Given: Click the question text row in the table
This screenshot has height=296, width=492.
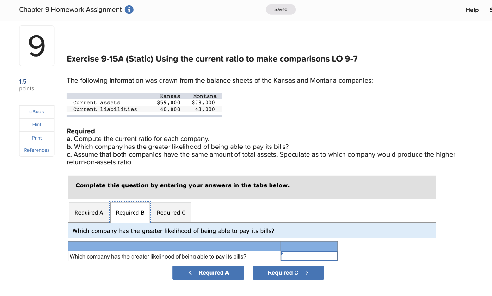Looking at the screenshot, I should 173,256.
